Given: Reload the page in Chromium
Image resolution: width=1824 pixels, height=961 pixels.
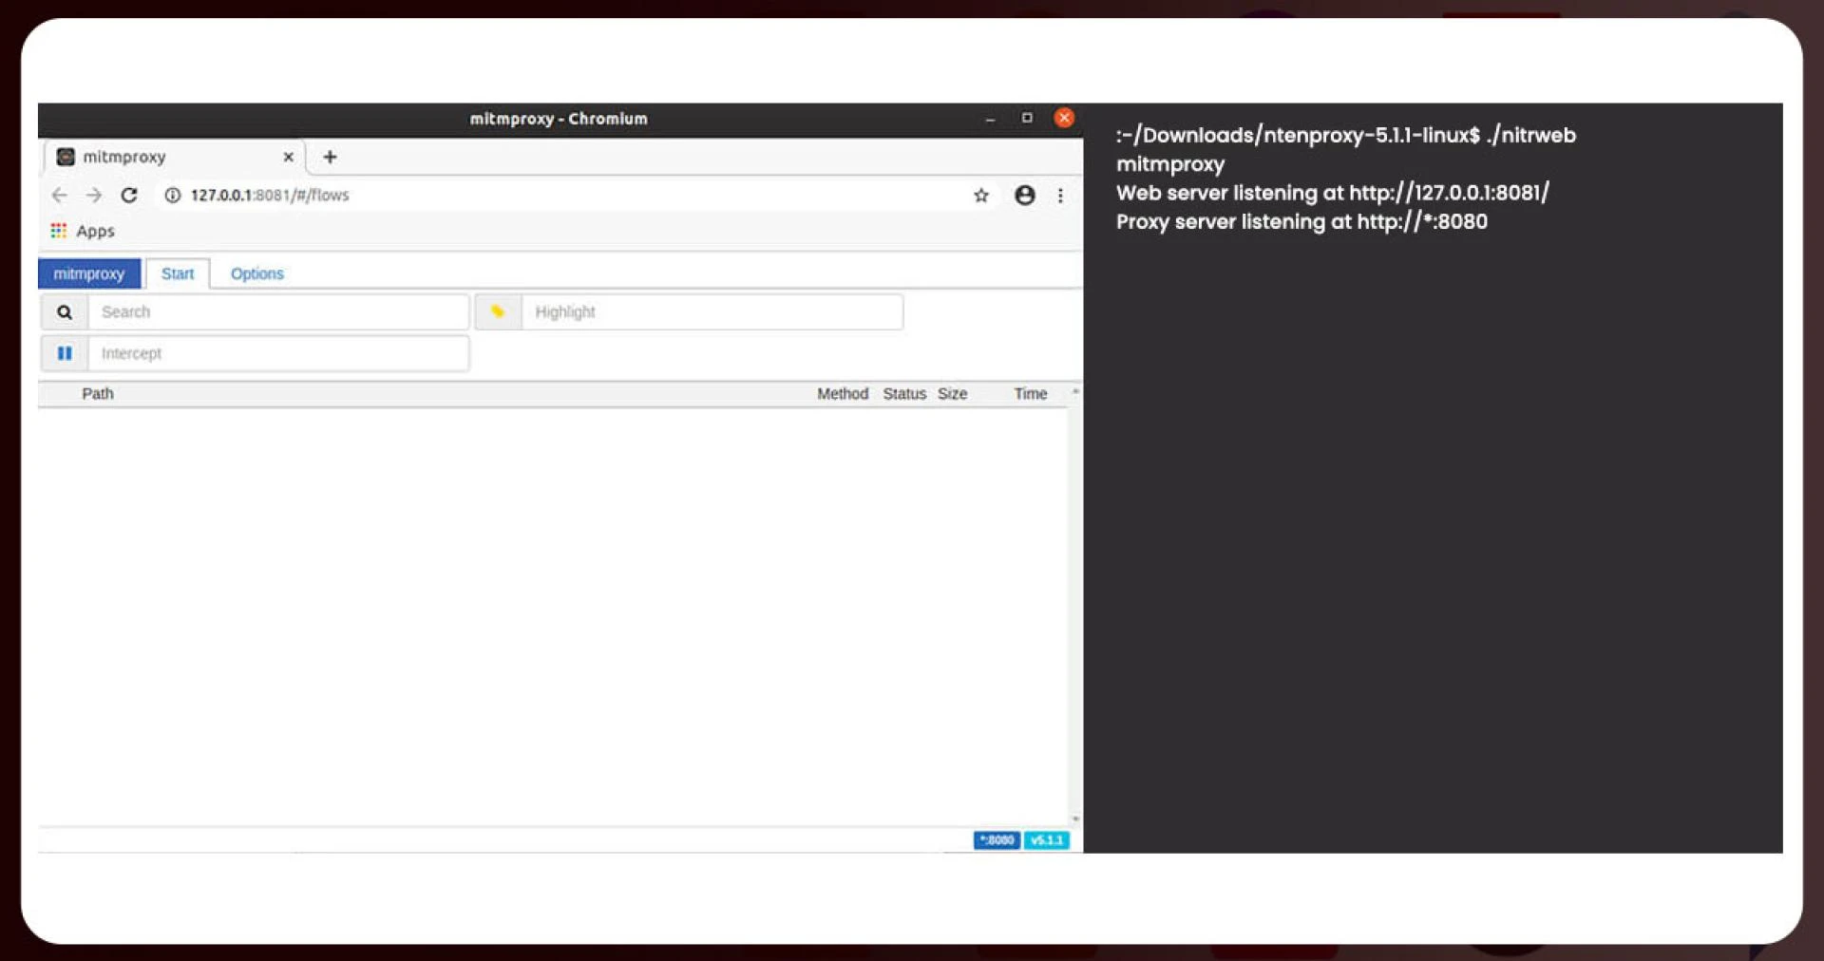Looking at the screenshot, I should click(x=129, y=196).
